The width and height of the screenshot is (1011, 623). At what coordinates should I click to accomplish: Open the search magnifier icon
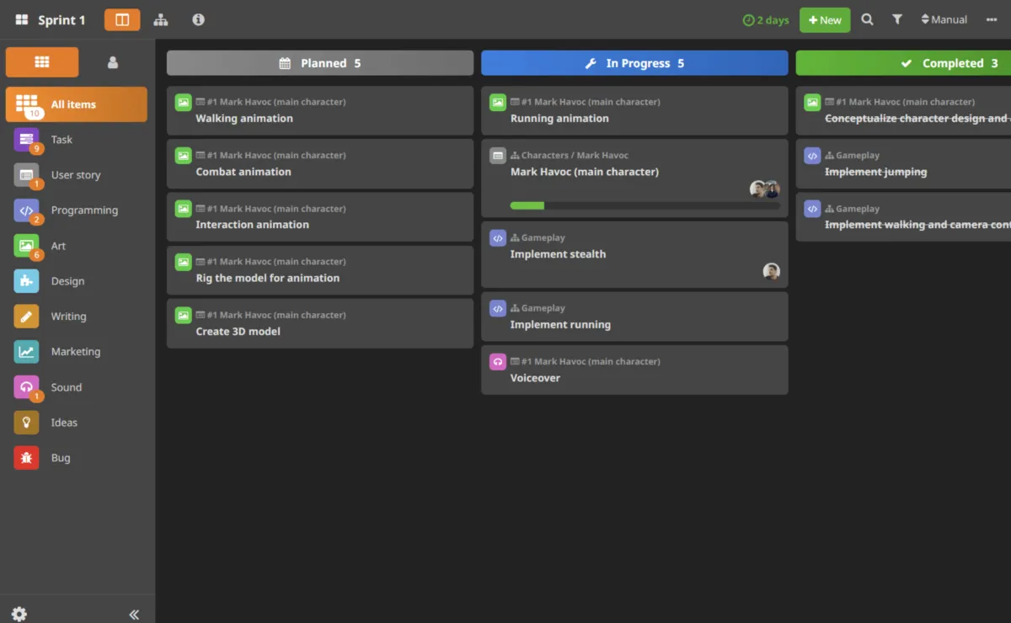point(867,19)
